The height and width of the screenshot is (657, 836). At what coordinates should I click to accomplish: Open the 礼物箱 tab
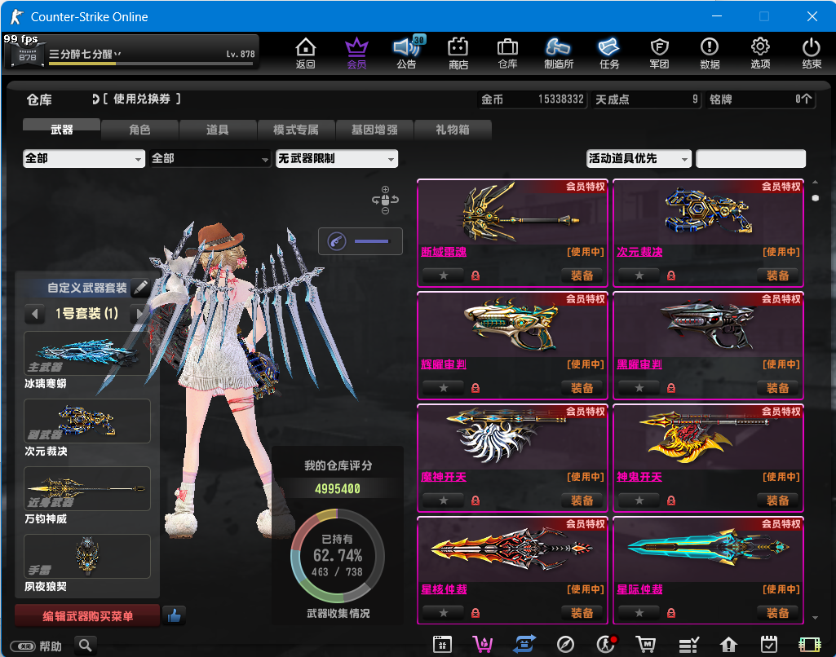click(x=452, y=130)
